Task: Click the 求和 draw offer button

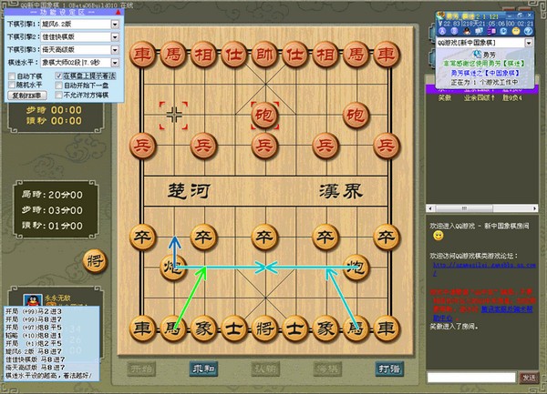Action: [203, 369]
